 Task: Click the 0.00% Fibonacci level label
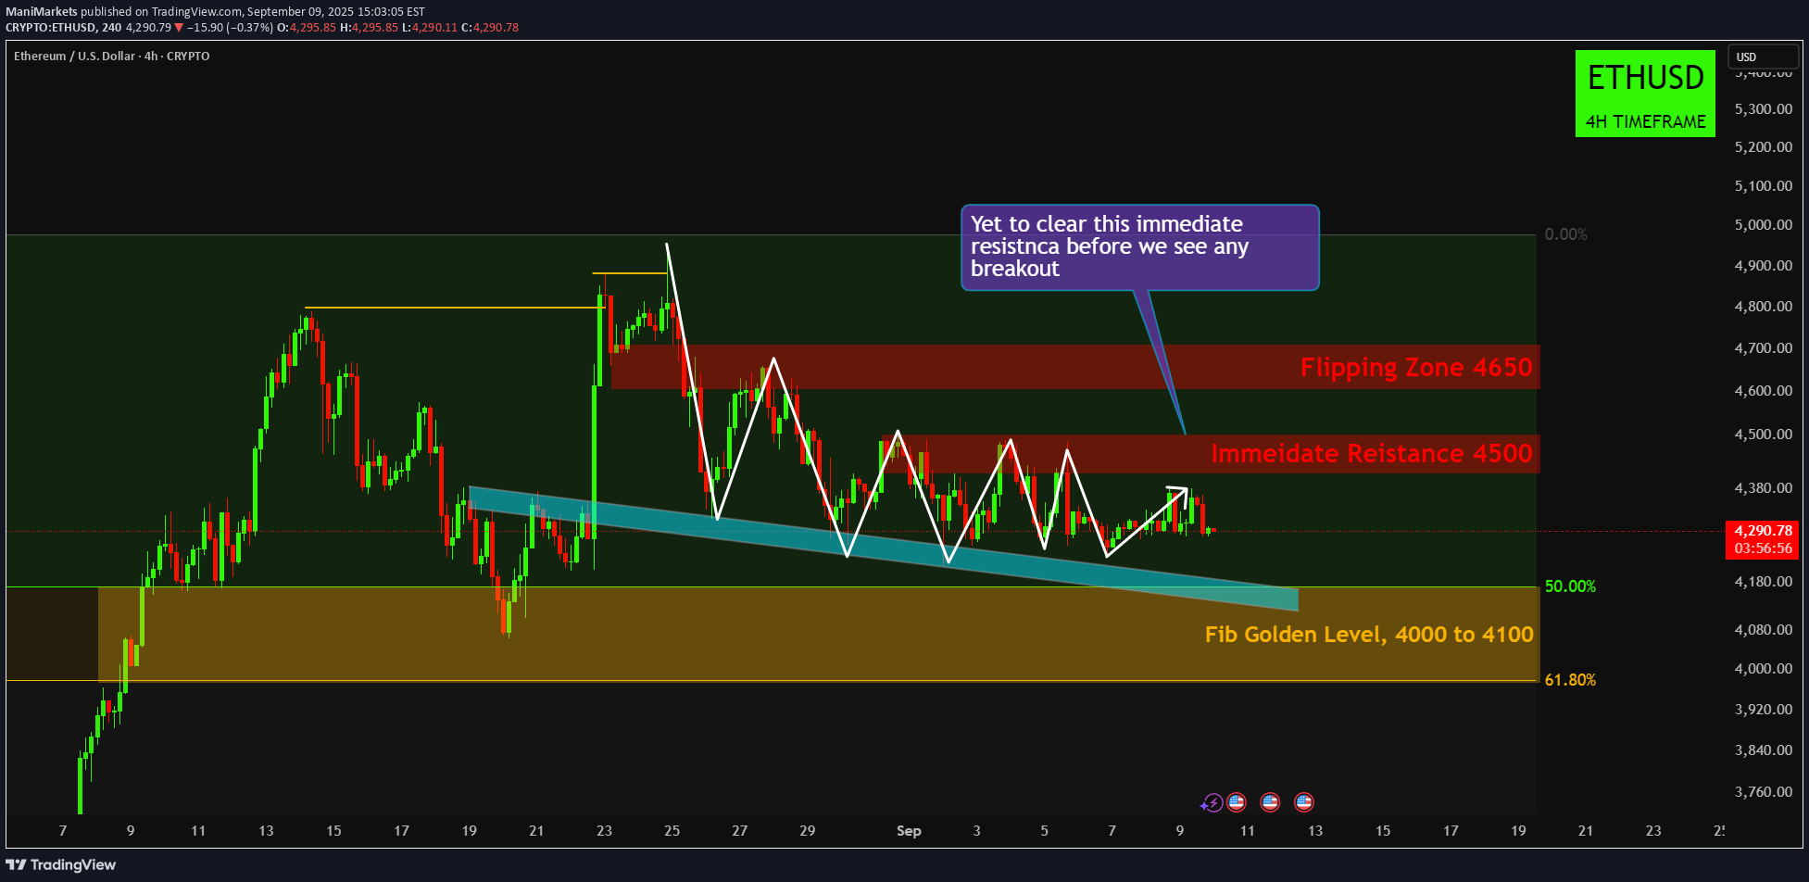tap(1565, 234)
